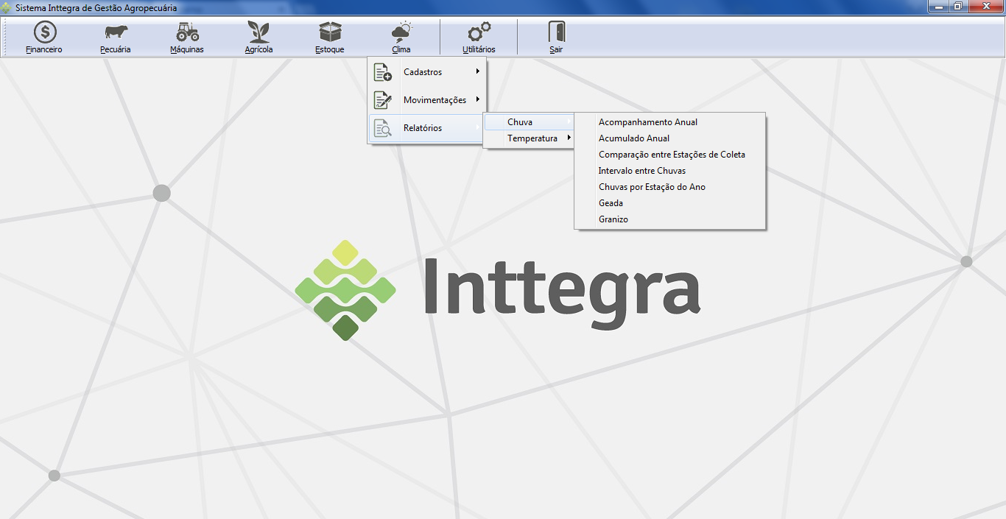This screenshot has width=1006, height=519.
Task: Click the Clima weather cloud icon
Action: (401, 32)
